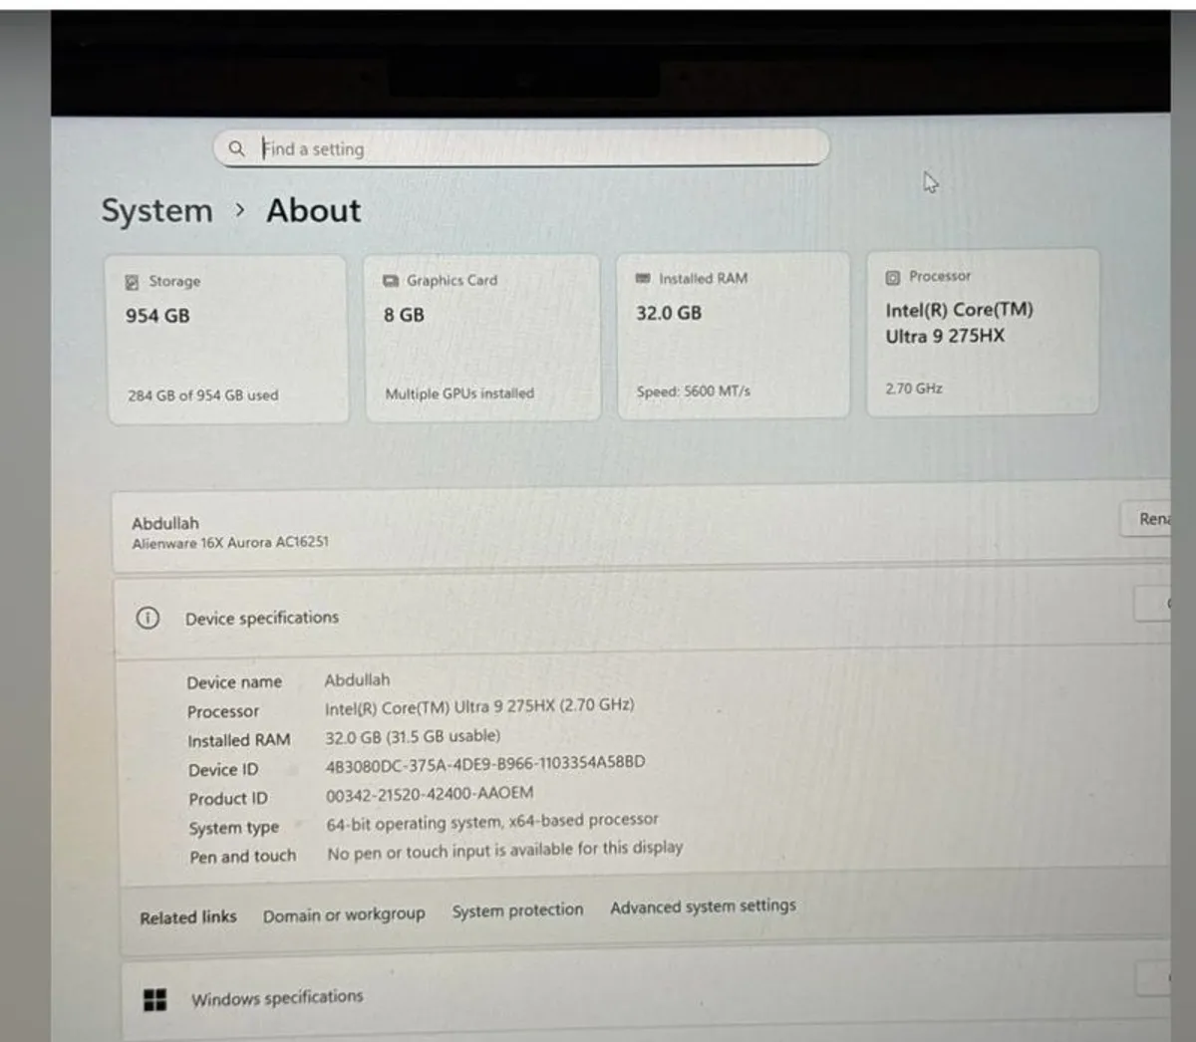Click the Multiple GPUs installed text
This screenshot has width=1196, height=1042.
[x=459, y=393]
